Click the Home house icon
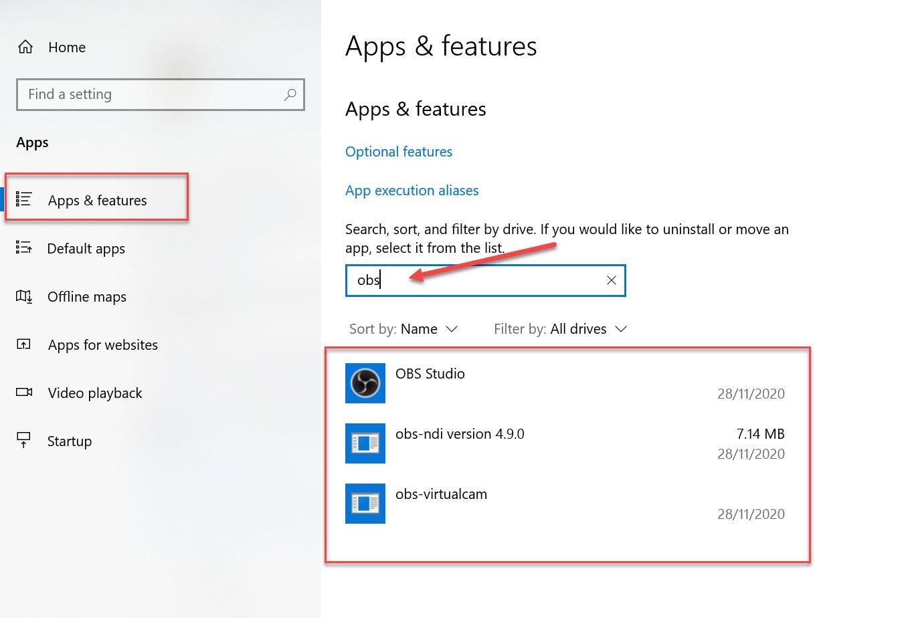The width and height of the screenshot is (902, 618). pos(25,47)
